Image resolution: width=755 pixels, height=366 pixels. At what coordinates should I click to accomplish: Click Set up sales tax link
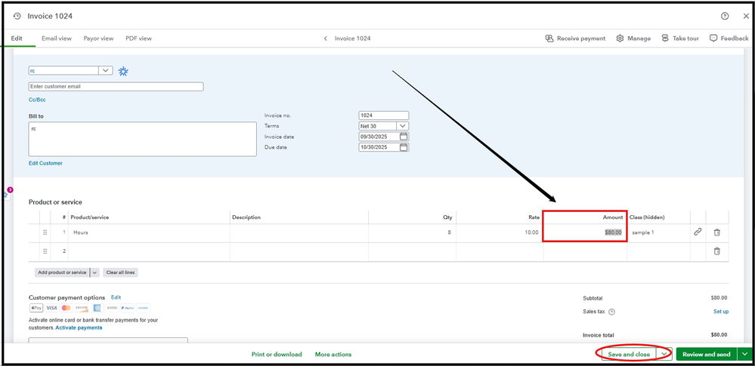coord(721,312)
